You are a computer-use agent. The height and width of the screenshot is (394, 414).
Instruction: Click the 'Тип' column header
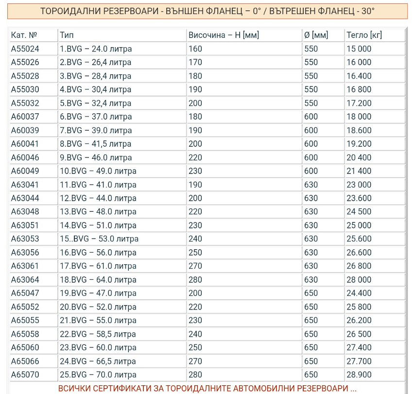coord(67,35)
